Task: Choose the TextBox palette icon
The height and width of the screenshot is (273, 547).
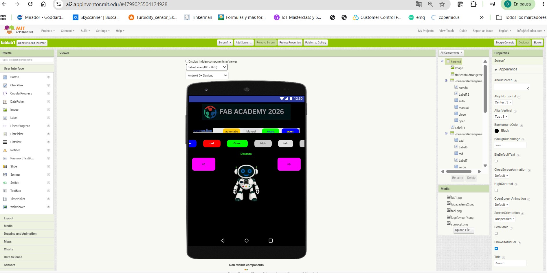Action: (5, 191)
